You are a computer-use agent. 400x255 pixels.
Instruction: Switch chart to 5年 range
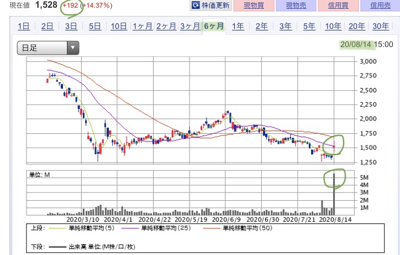(x=309, y=26)
